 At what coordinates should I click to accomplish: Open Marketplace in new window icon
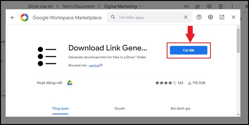click(222, 17)
